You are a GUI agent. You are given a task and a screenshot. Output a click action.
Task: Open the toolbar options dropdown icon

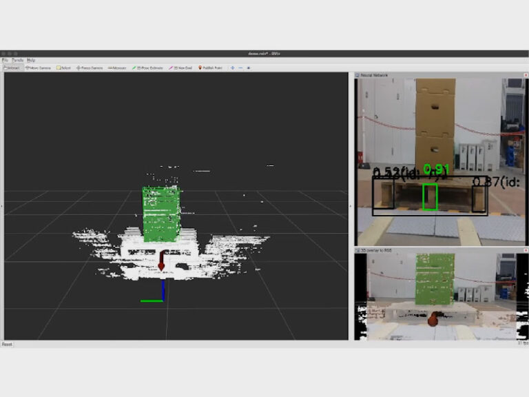[x=248, y=68]
